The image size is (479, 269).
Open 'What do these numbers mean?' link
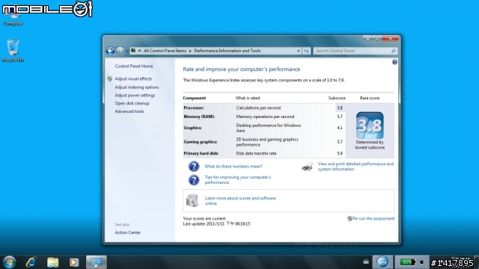point(234,167)
